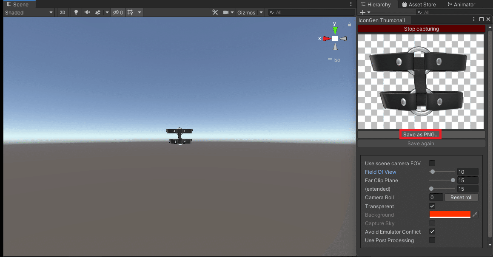The width and height of the screenshot is (493, 257).
Task: Open IconGen Thumbnail panel options menu
Action: point(474,19)
